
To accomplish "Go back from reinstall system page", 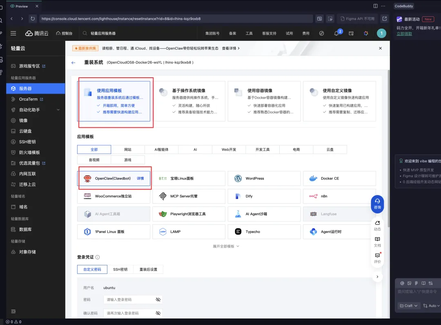I will (73, 63).
